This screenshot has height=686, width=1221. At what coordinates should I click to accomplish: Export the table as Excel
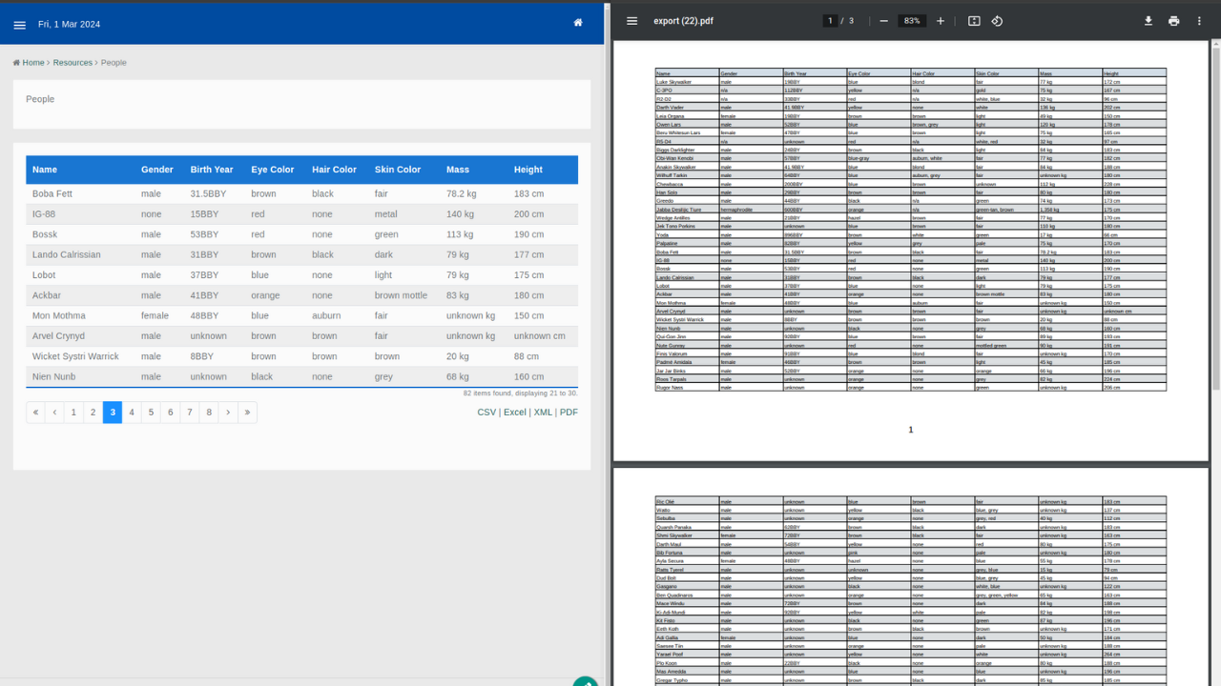(x=515, y=413)
